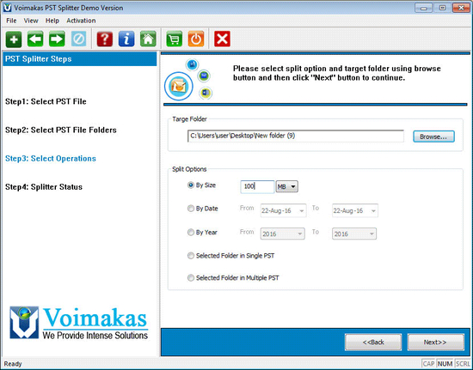The width and height of the screenshot is (473, 370).
Task: Click the Target Folder path field
Action: [x=295, y=136]
